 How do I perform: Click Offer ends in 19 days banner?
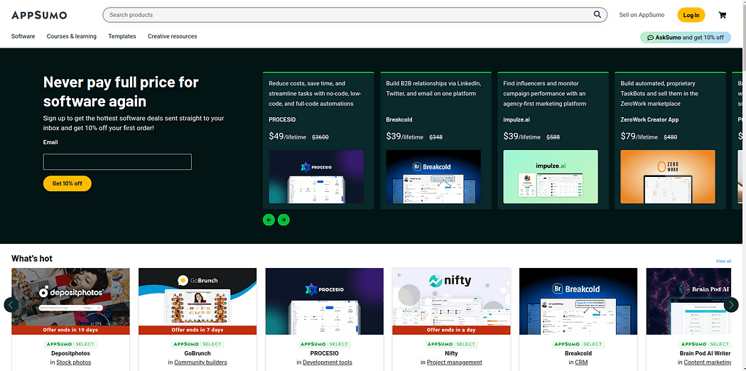pyautogui.click(x=70, y=330)
